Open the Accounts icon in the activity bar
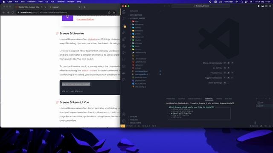 click(x=124, y=114)
